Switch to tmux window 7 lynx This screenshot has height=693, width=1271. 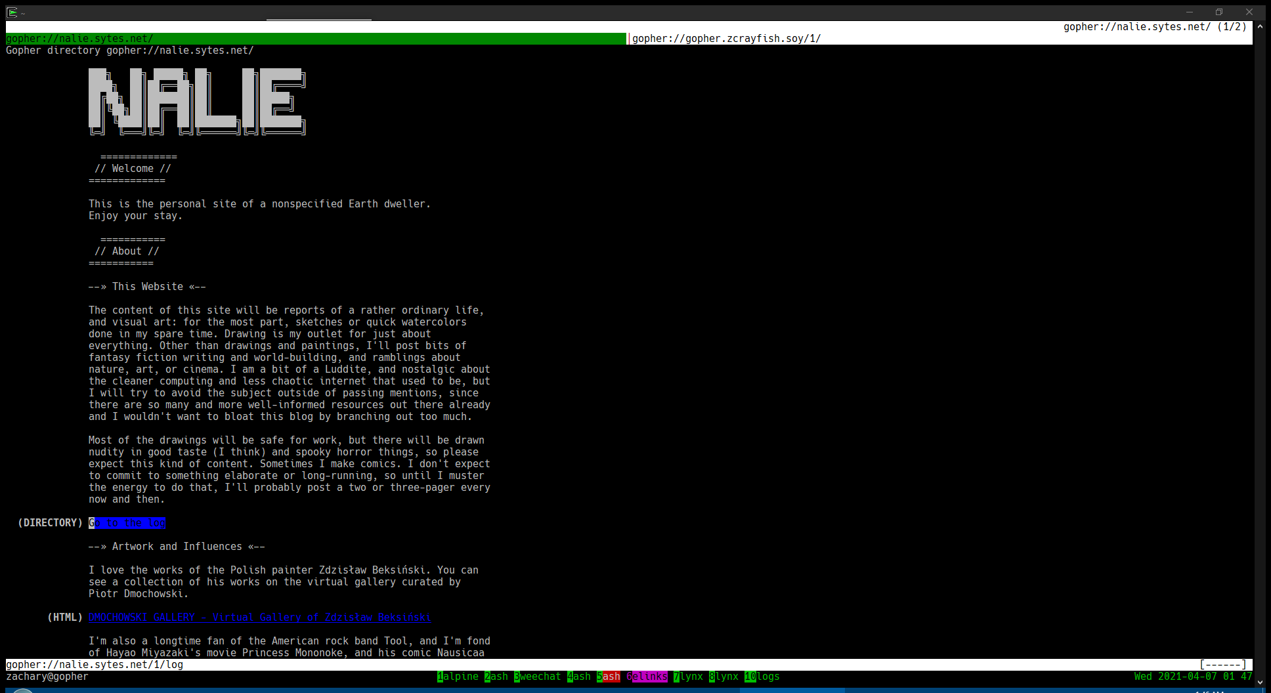(688, 677)
